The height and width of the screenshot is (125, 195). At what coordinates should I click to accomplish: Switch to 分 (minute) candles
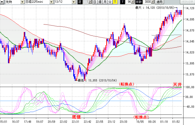(110, 2)
